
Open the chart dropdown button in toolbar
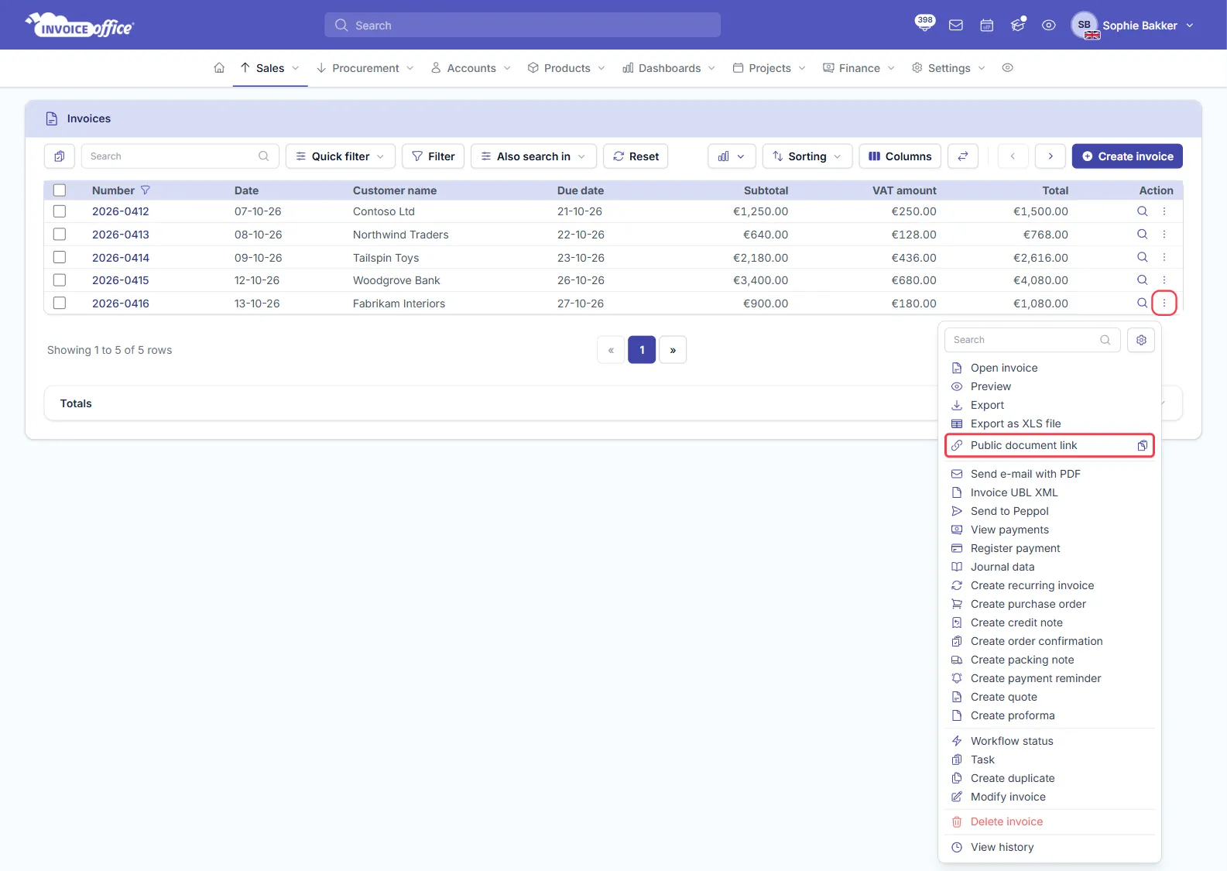[x=732, y=156]
